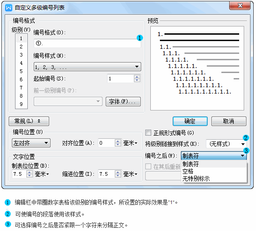Increase the starting number with up arrow
Screen dimensions: 256x231
click(137, 77)
